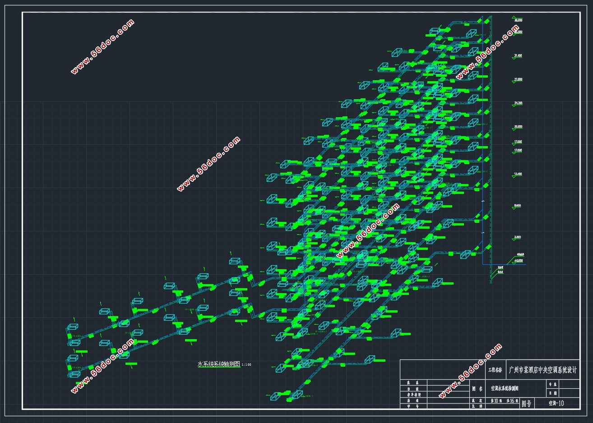Click the ±0.000 ground level marker
The image size is (593, 423).
(x=518, y=261)
